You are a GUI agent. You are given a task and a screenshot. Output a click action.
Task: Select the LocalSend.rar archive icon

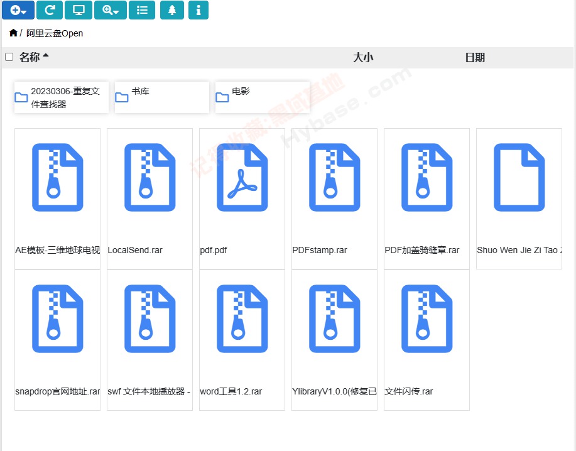[x=150, y=177]
